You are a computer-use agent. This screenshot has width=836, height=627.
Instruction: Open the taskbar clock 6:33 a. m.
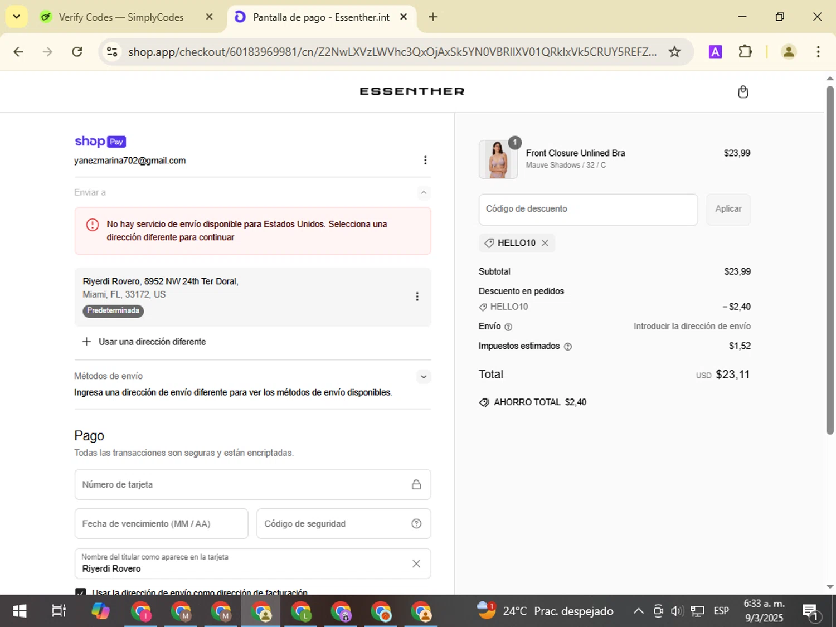tap(764, 611)
